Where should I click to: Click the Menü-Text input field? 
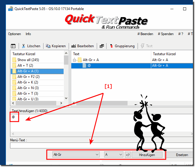click(x=101, y=145)
